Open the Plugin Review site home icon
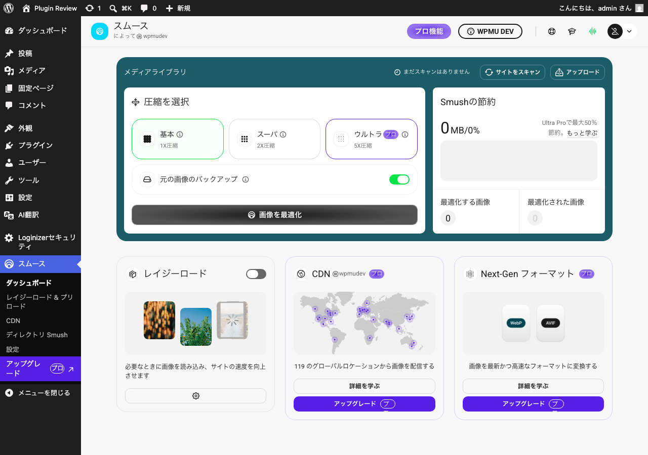The height and width of the screenshot is (455, 648). pyautogui.click(x=26, y=8)
